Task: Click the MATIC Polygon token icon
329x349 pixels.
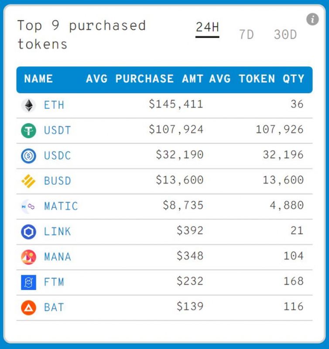Action: [x=29, y=206]
